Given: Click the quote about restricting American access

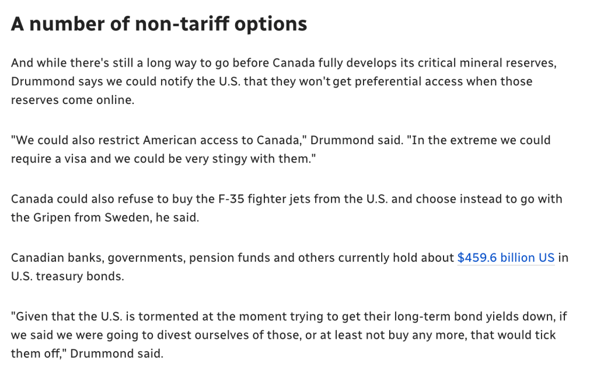Looking at the screenshot, I should click(x=281, y=150).
